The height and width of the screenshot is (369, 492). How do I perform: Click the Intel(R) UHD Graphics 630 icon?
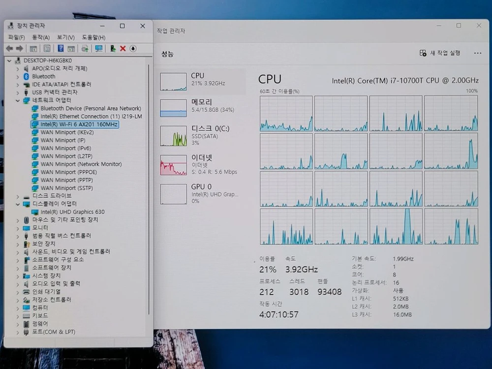[35, 212]
